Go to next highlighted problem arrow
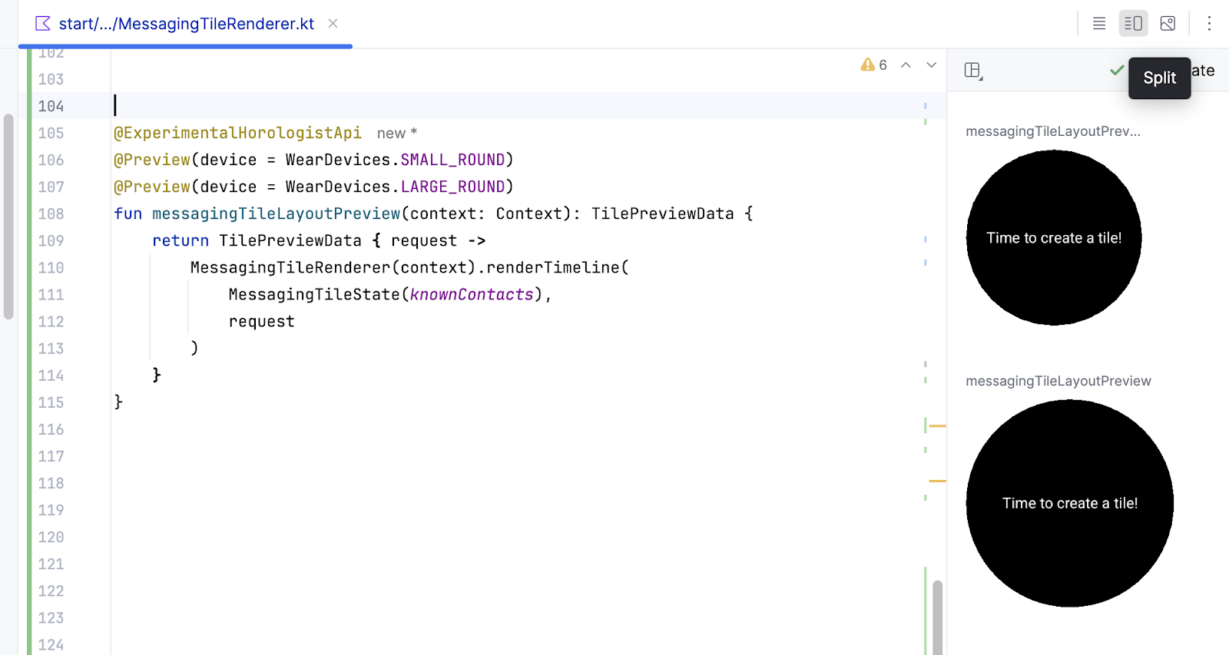 [931, 65]
